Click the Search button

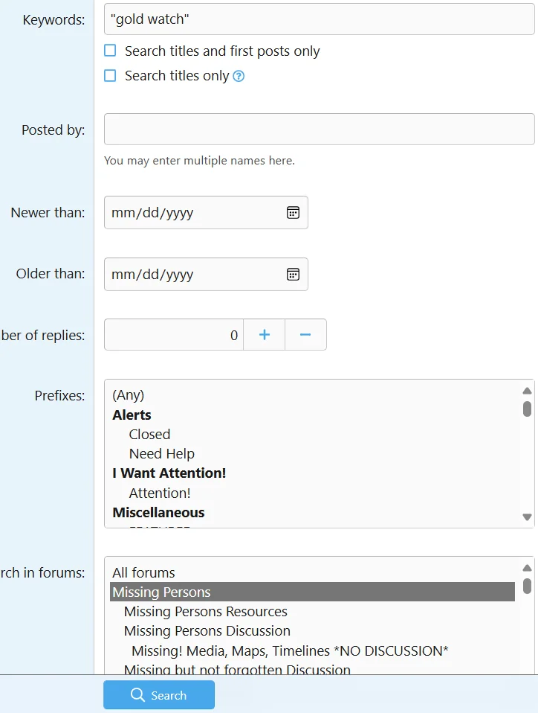[159, 695]
